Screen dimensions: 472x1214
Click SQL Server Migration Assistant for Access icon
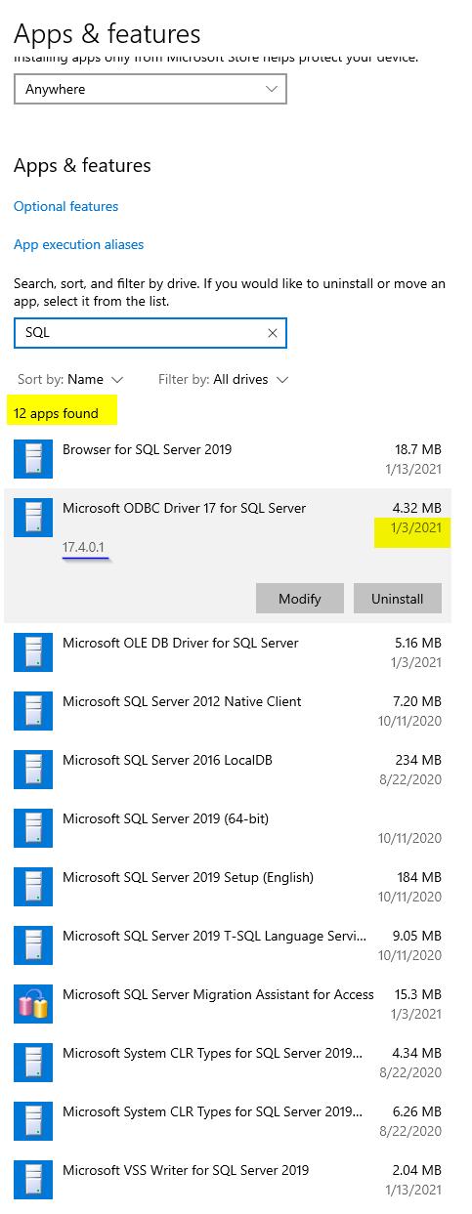coord(33,1004)
